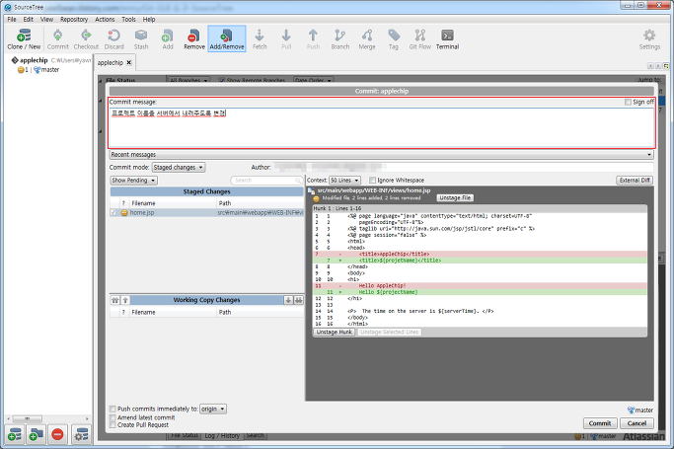Open the Edit menu

(x=29, y=20)
